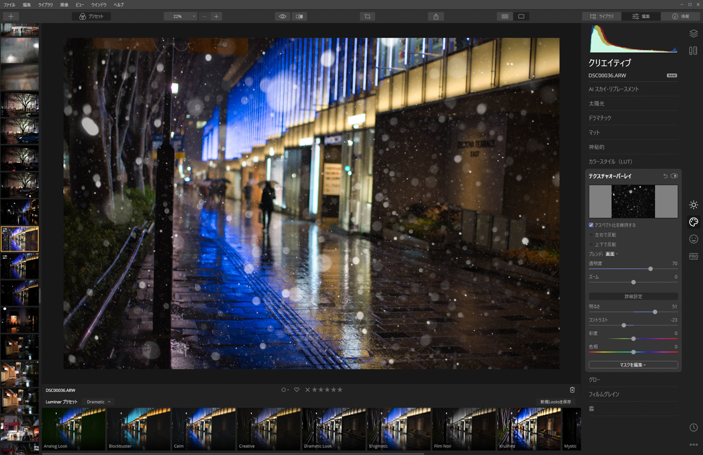Open the more options three-dots icon

(694, 445)
